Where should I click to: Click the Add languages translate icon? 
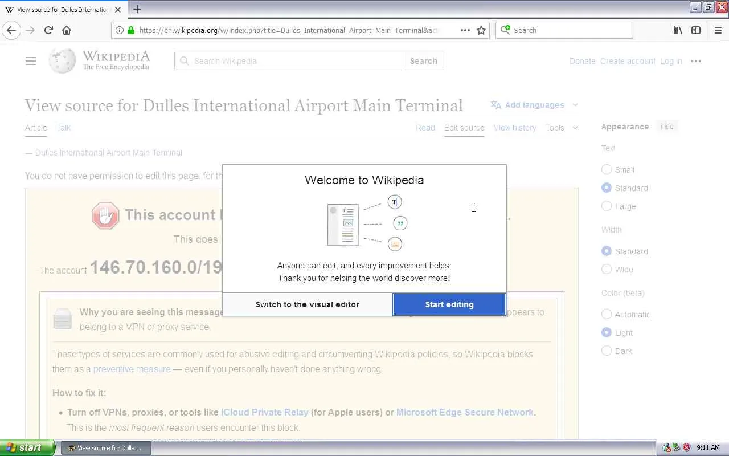[x=496, y=105]
